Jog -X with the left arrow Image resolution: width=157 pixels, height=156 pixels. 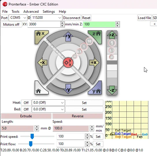click(x=42, y=62)
